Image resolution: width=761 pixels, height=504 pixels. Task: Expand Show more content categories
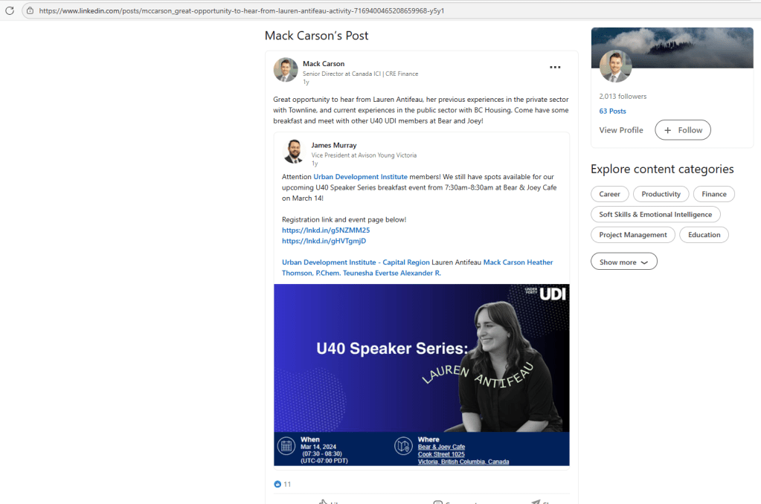[x=623, y=262]
